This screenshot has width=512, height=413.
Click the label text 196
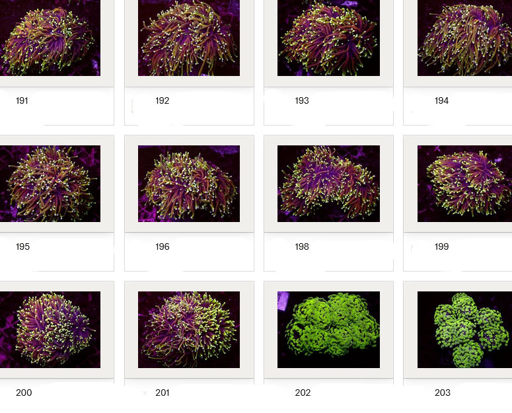coord(163,246)
